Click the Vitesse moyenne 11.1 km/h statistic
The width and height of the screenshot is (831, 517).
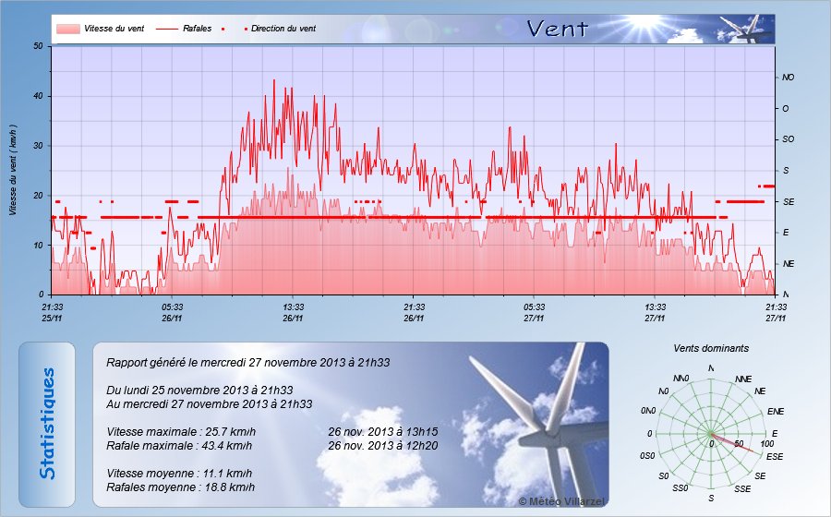pos(179,473)
